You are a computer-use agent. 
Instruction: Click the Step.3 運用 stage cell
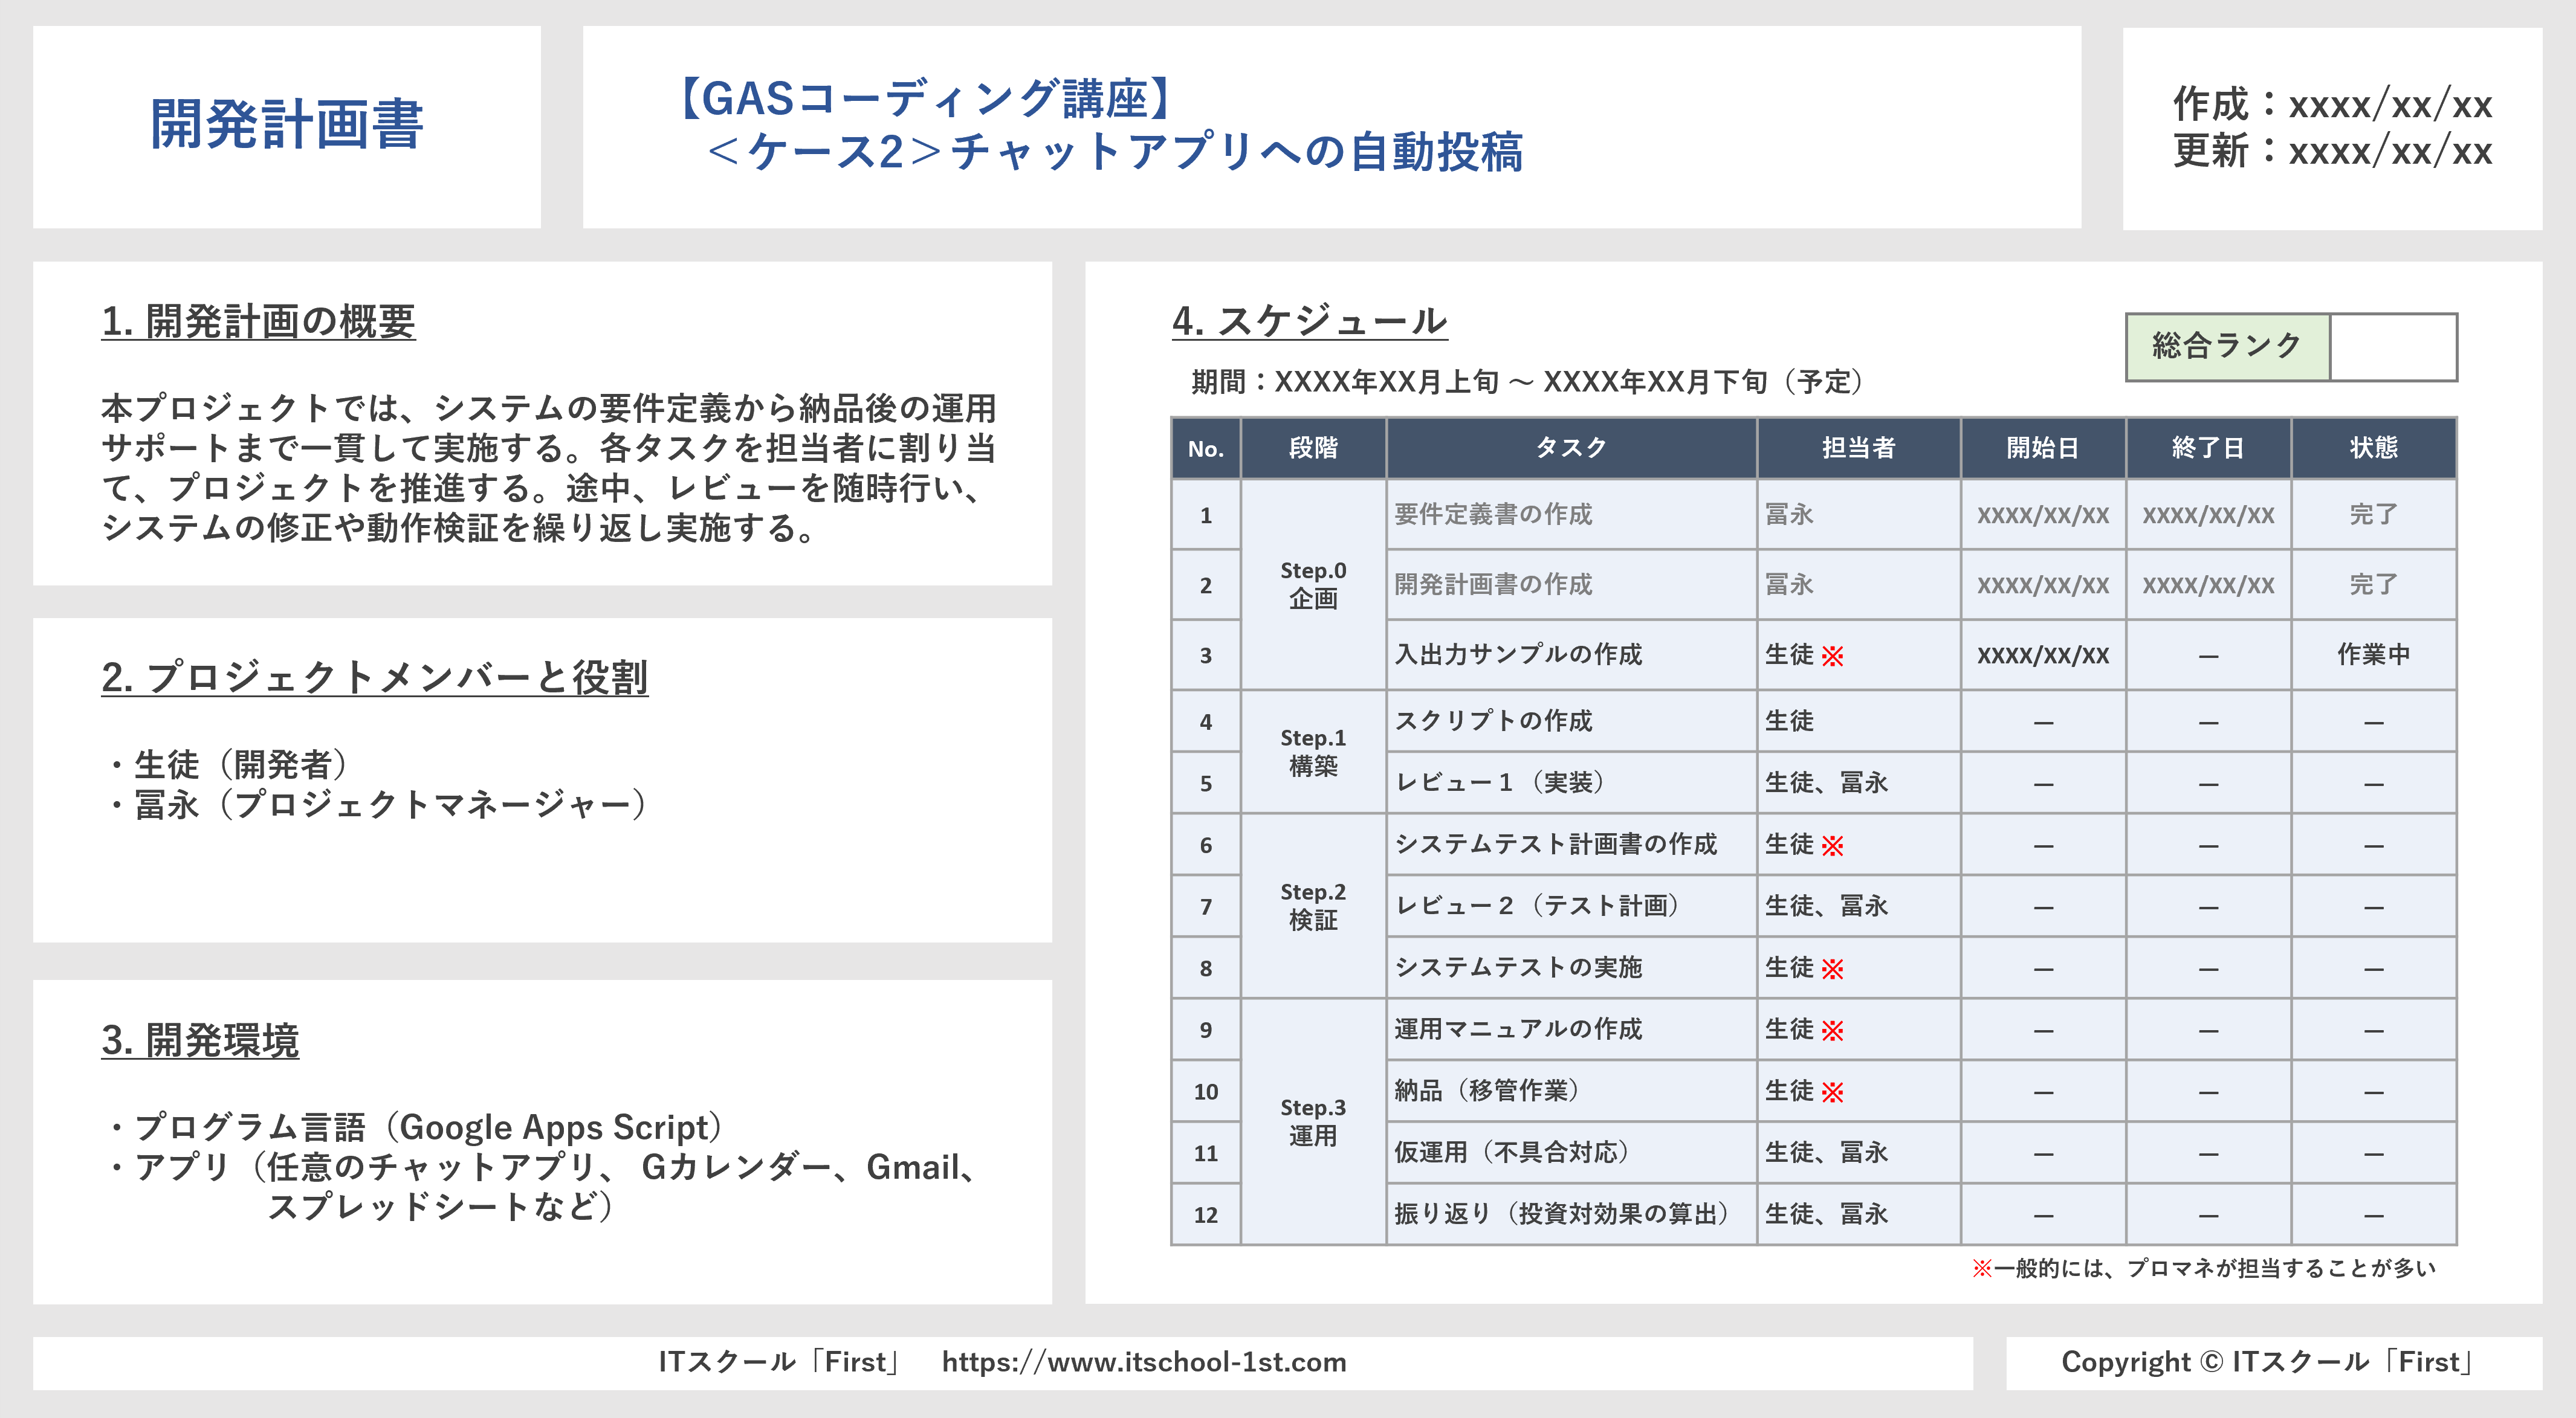point(1313,1121)
